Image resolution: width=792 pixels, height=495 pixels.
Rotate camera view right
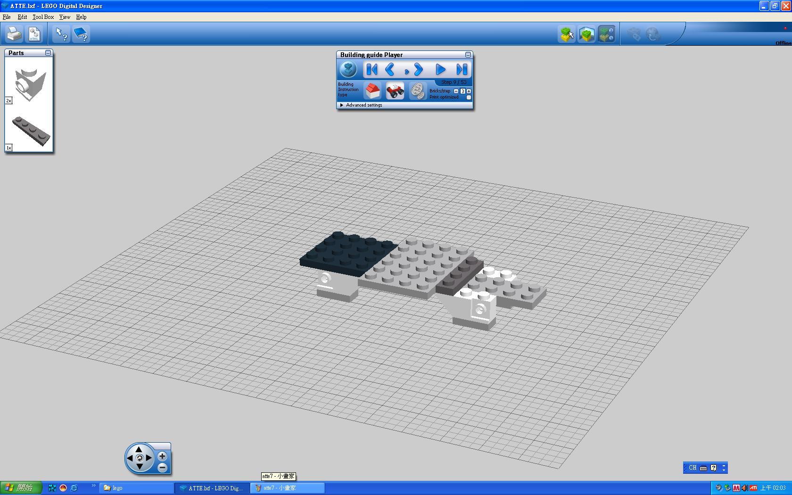[148, 458]
